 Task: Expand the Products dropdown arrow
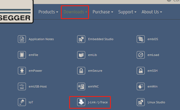pos(57,12)
